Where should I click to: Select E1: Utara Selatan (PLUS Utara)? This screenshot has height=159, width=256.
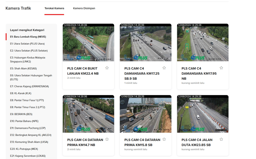pos(27,44)
